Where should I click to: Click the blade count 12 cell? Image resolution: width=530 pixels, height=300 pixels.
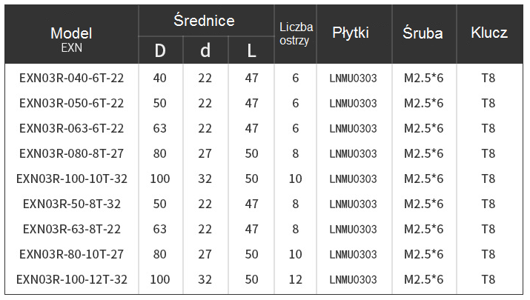click(296, 279)
